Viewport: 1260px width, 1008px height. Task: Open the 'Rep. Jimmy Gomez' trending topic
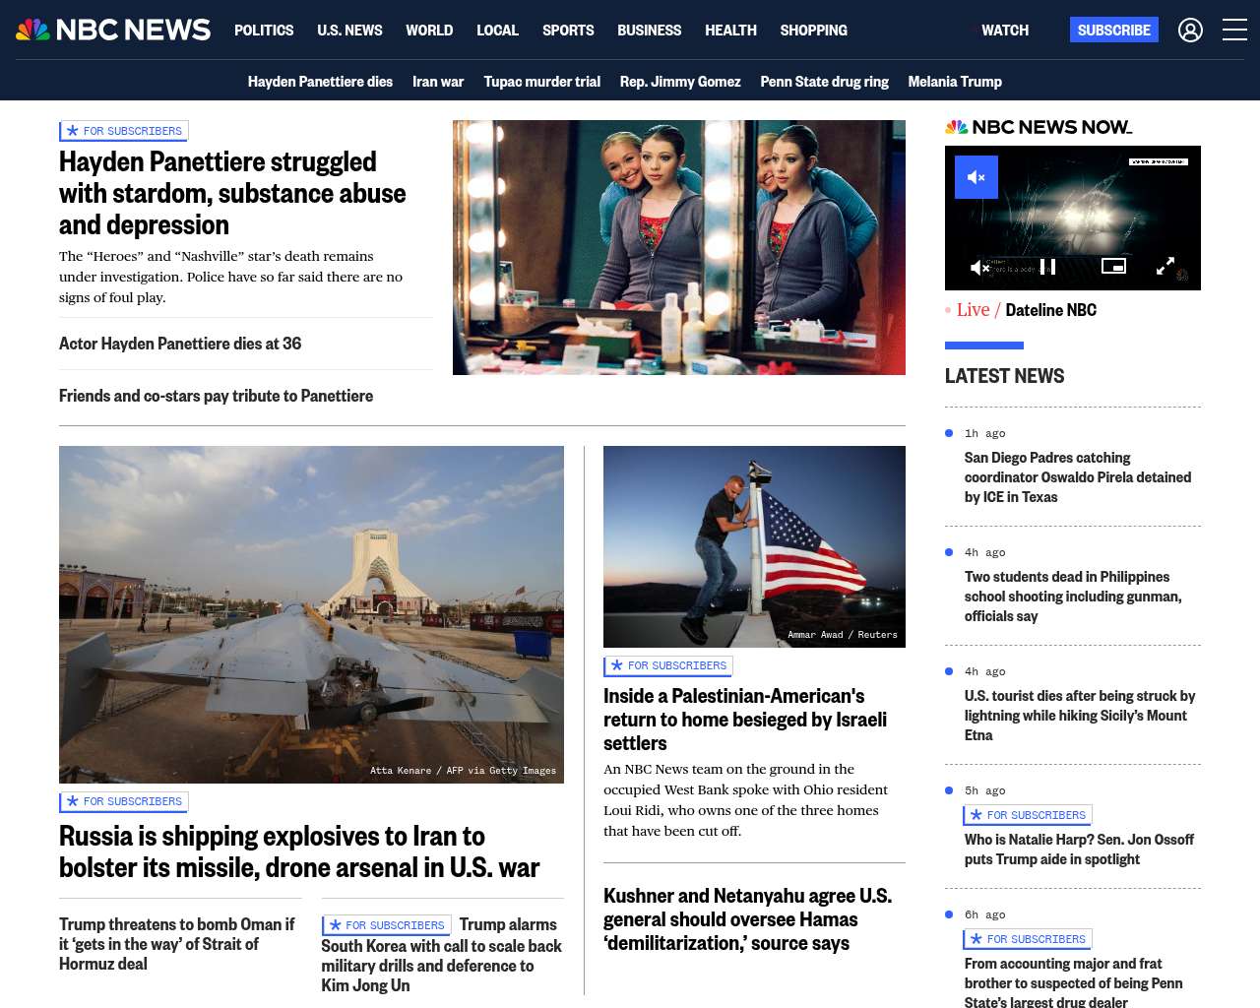(680, 82)
